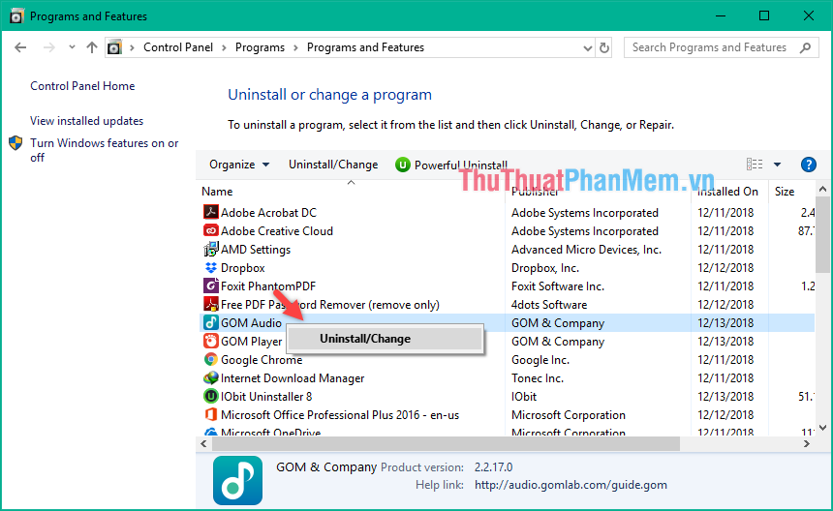Click the Adobe Acrobat DC icon
833x511 pixels.
pos(211,212)
